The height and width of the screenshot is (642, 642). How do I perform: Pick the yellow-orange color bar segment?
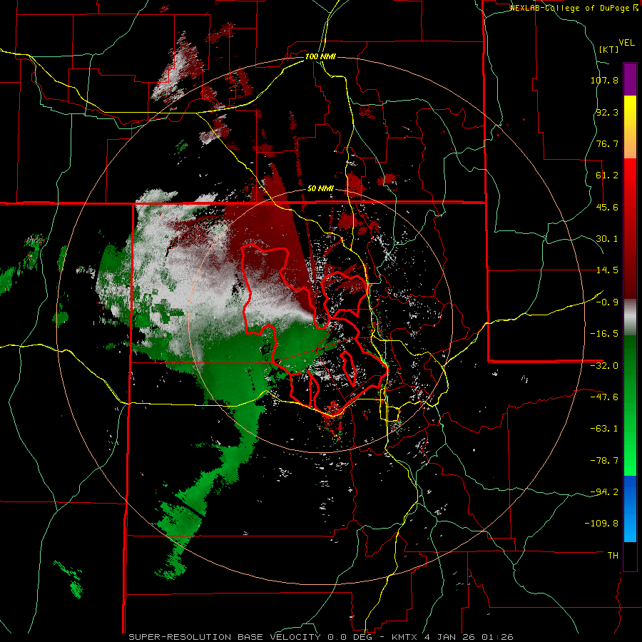tap(630, 127)
